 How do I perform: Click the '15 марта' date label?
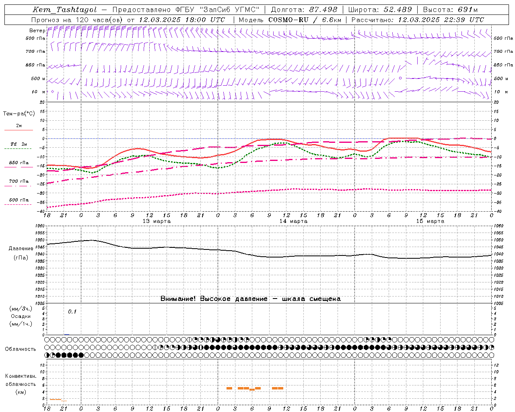point(430,221)
